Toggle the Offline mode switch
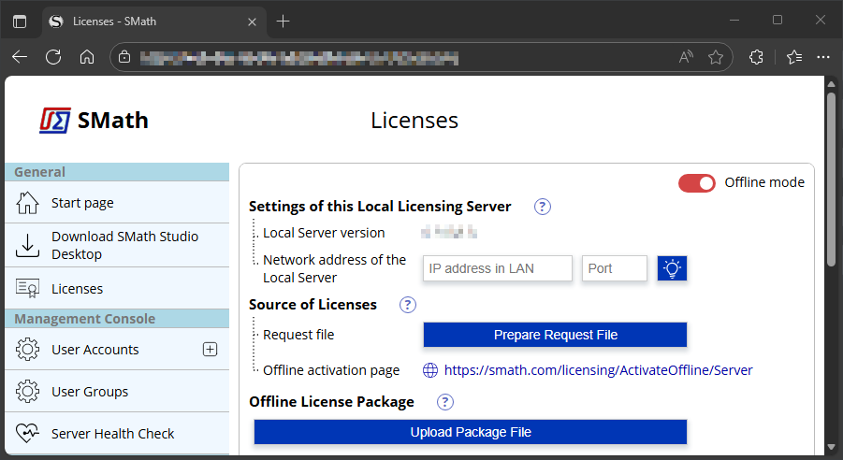 pos(697,183)
